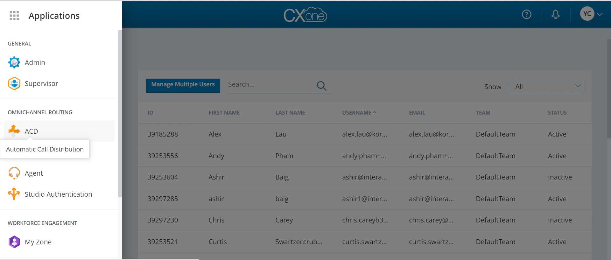Click the help question mark icon
The image size is (611, 260).
click(x=526, y=14)
